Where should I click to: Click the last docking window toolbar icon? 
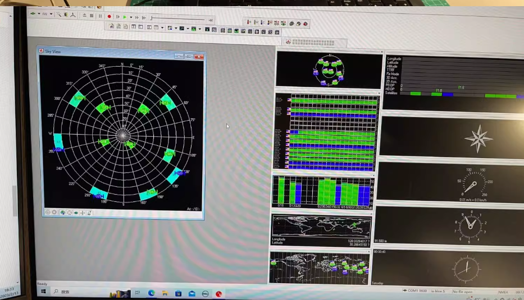[x=277, y=33]
